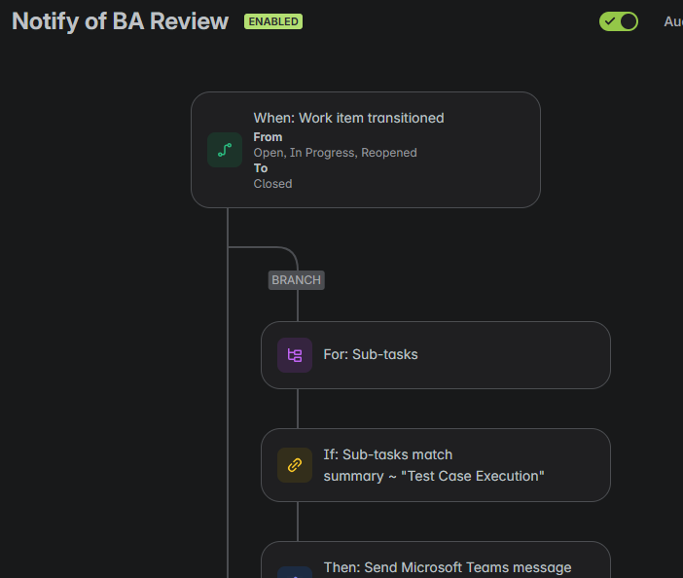Click the ENABLED status badge

click(273, 21)
